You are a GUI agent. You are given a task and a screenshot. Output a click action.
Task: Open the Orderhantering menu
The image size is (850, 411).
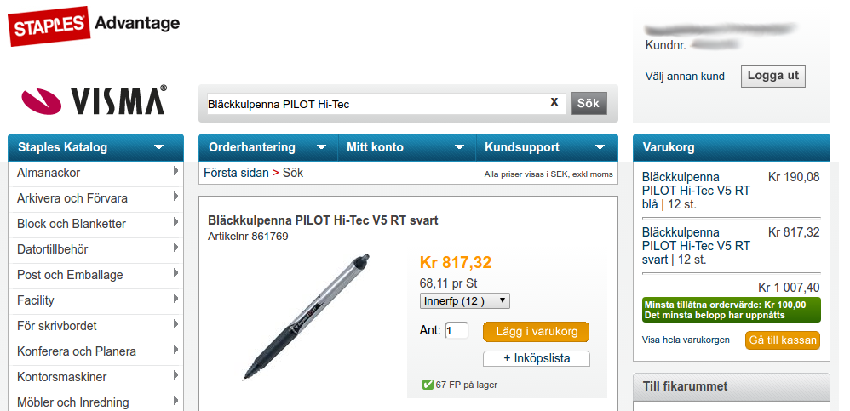coord(267,147)
